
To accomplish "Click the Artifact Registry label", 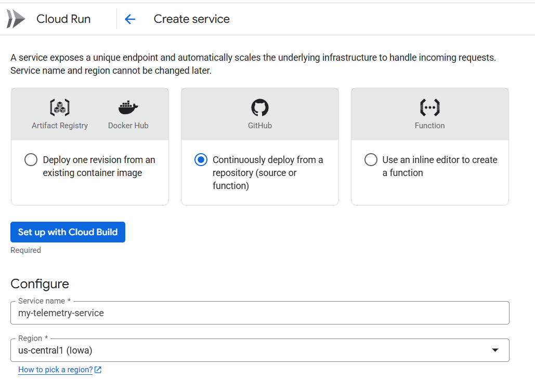I will click(x=60, y=126).
